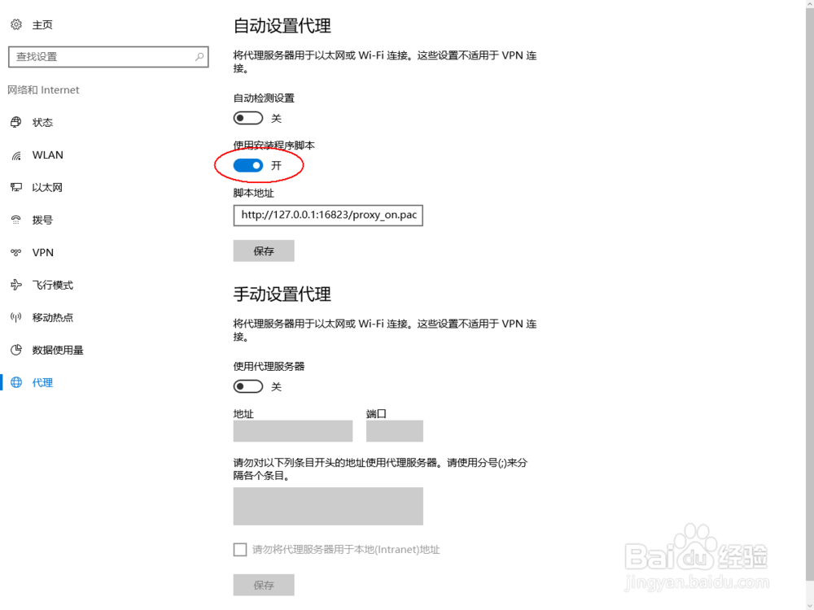Open the 移动热点 hotspot antenna icon
This screenshot has width=814, height=610.
tap(16, 317)
